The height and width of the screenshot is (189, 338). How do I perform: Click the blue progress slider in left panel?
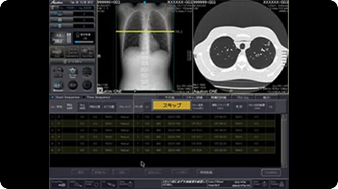tap(84, 42)
